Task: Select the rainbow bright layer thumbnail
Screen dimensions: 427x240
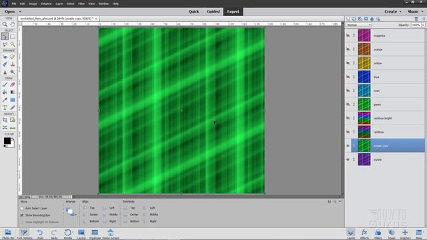Action: [364, 118]
